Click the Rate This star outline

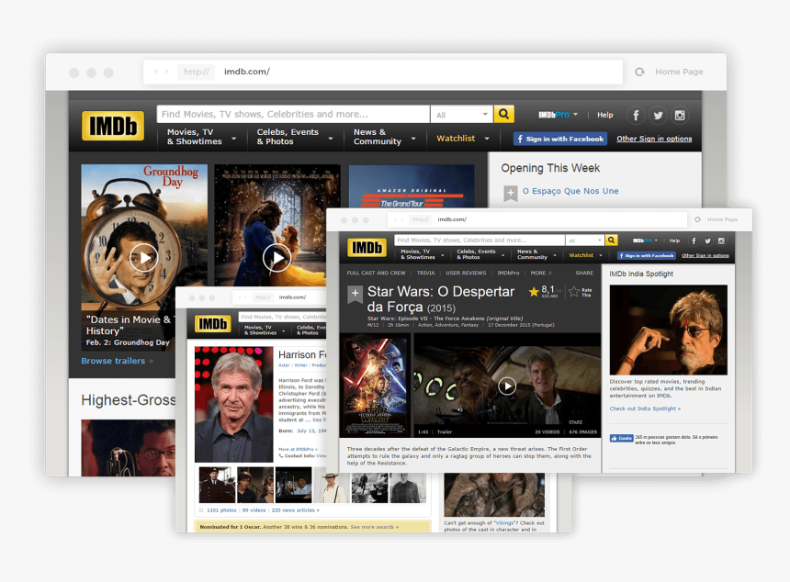coord(574,291)
